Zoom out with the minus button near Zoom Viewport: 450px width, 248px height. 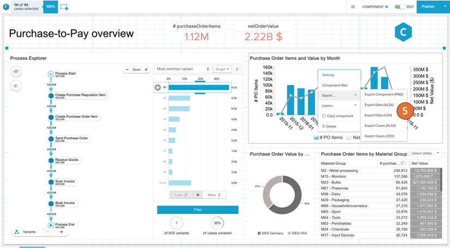127,70
